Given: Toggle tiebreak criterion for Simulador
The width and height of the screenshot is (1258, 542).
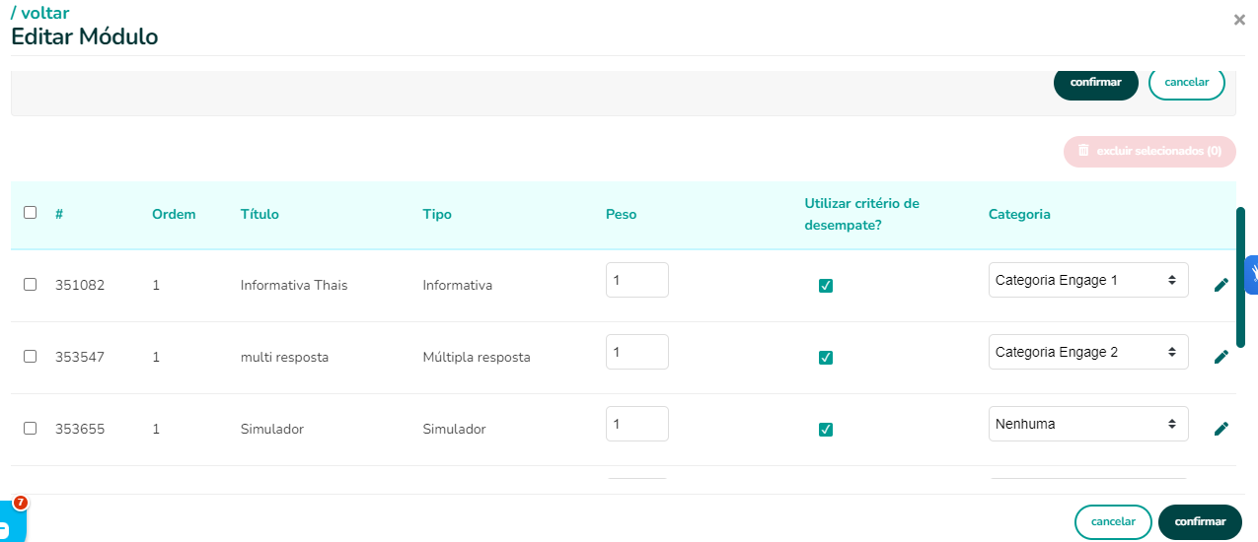Looking at the screenshot, I should pos(826,430).
